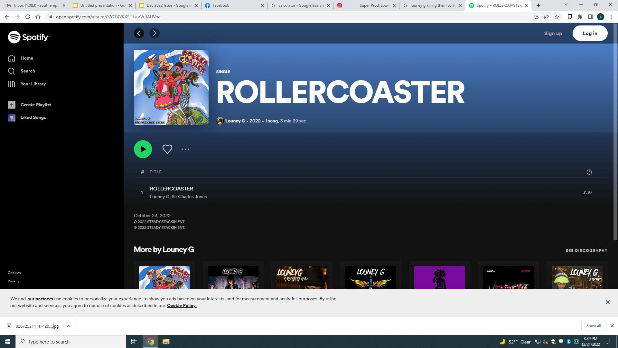
Task: Open Your Library in sidebar
Action: [x=33, y=84]
